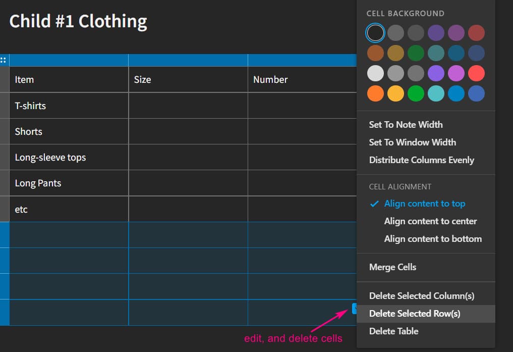Pick the bright red background swatch
This screenshot has width=513, height=352.
pos(476,73)
